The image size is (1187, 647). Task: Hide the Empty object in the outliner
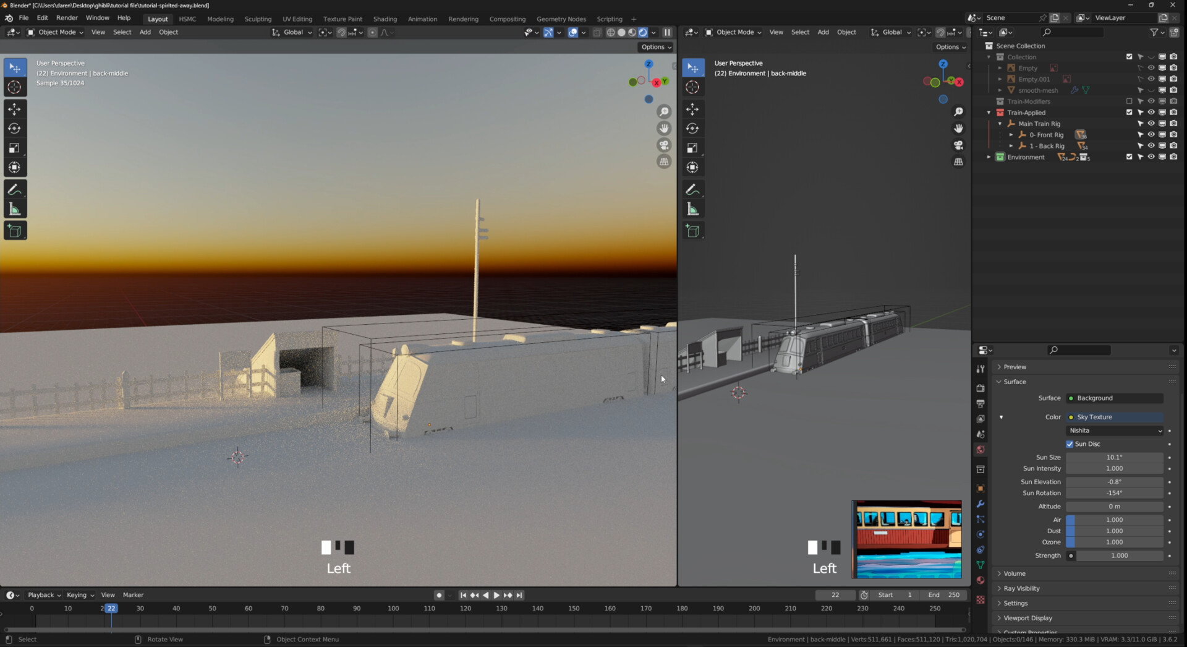point(1151,68)
